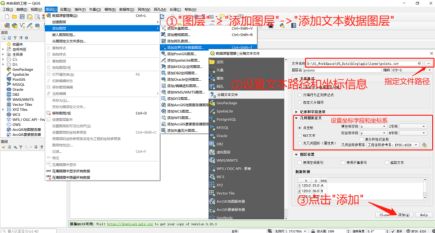This screenshot has width=435, height=233.
Task: Enable use spatial index checkbox
Action: tap(299, 163)
